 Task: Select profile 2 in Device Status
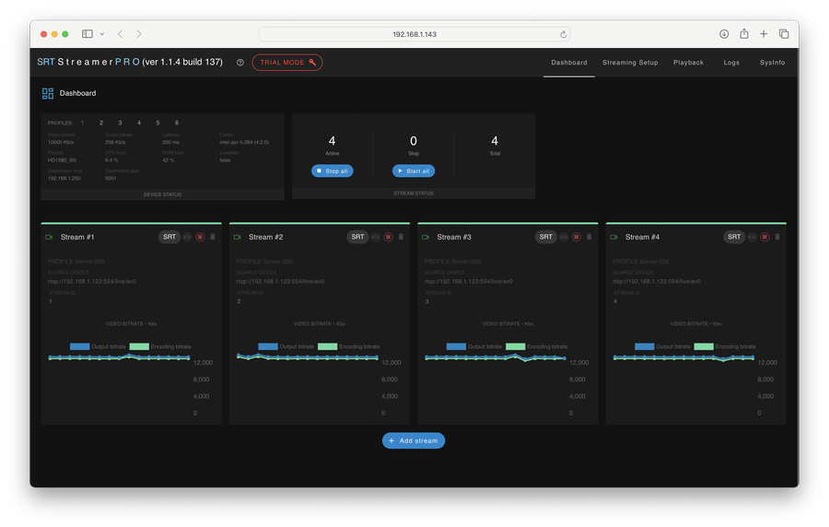coord(101,123)
